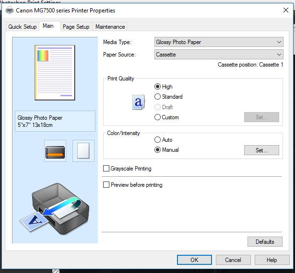Close the Printer Properties dialog
The width and height of the screenshot is (295, 273).
point(286,10)
